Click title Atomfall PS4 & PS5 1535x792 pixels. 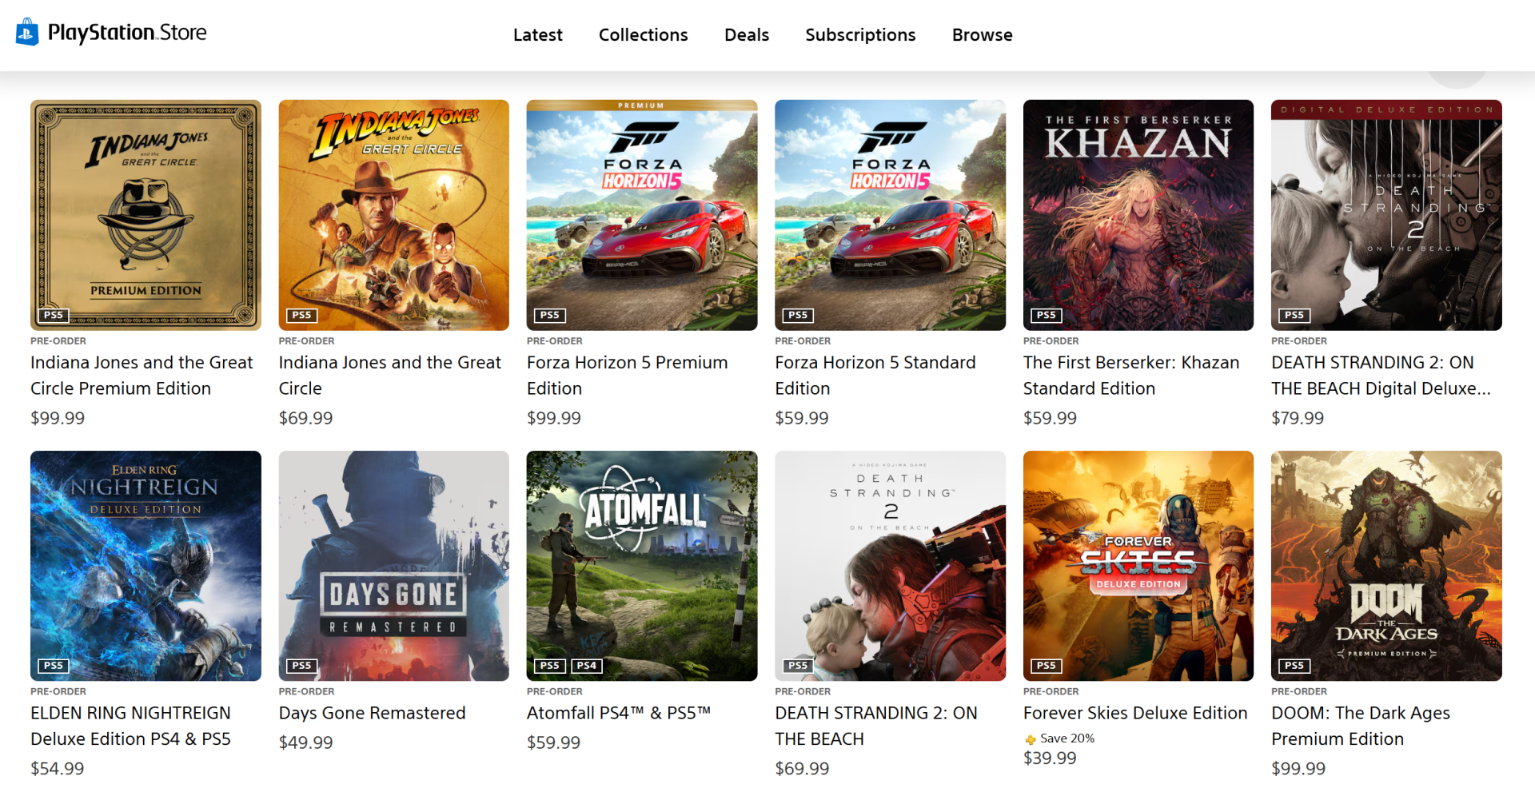pyautogui.click(x=619, y=713)
